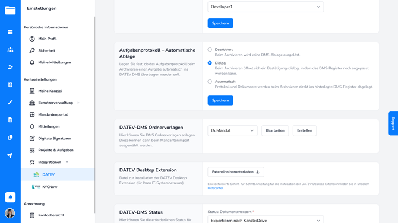The width and height of the screenshot is (398, 223).
Task: Follow the Hilfecenter link
Action: [x=215, y=188]
